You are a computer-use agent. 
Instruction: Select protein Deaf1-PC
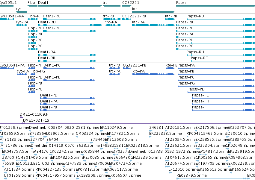tap(69, 68)
